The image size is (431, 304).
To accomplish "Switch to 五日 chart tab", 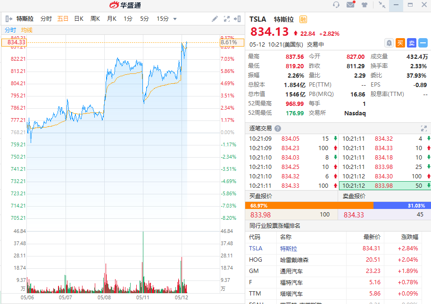I will coord(63,19).
